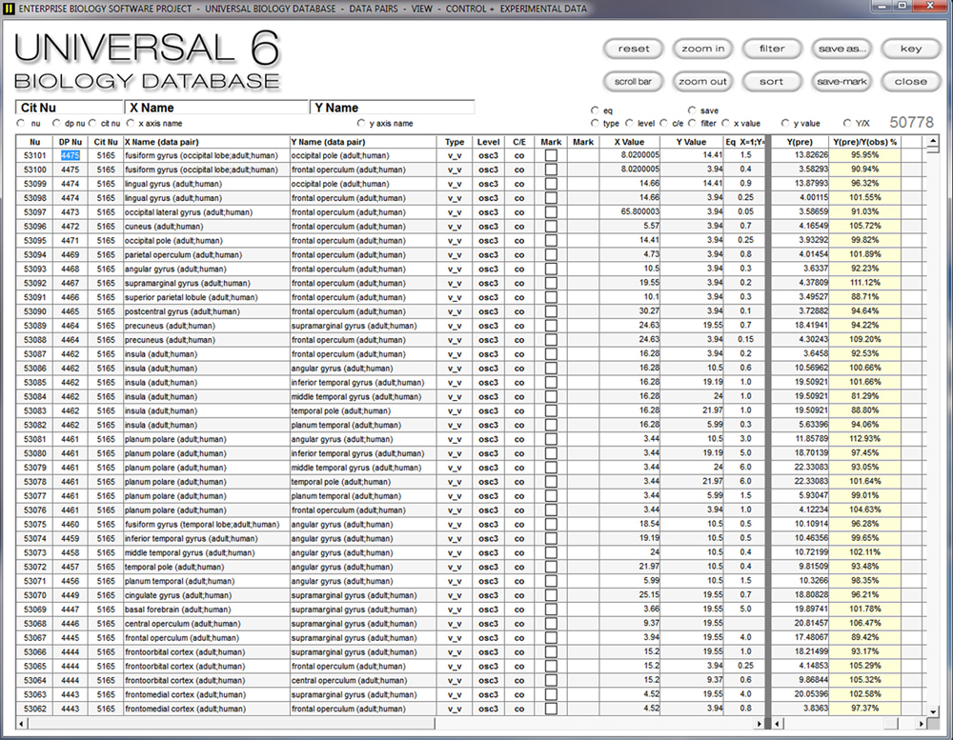Click the Y Name input field
This screenshot has width=953, height=740.
pos(393,108)
